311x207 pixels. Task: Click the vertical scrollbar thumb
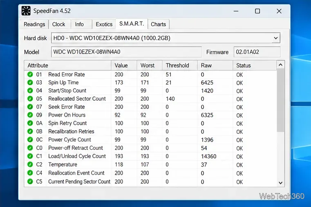pos(280,100)
